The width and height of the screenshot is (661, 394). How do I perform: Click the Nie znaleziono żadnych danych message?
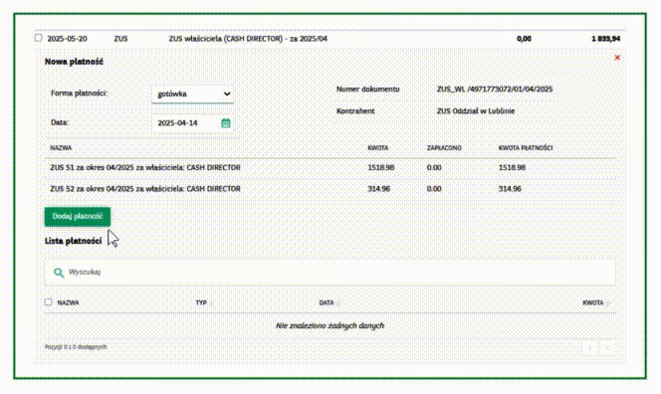(330, 325)
